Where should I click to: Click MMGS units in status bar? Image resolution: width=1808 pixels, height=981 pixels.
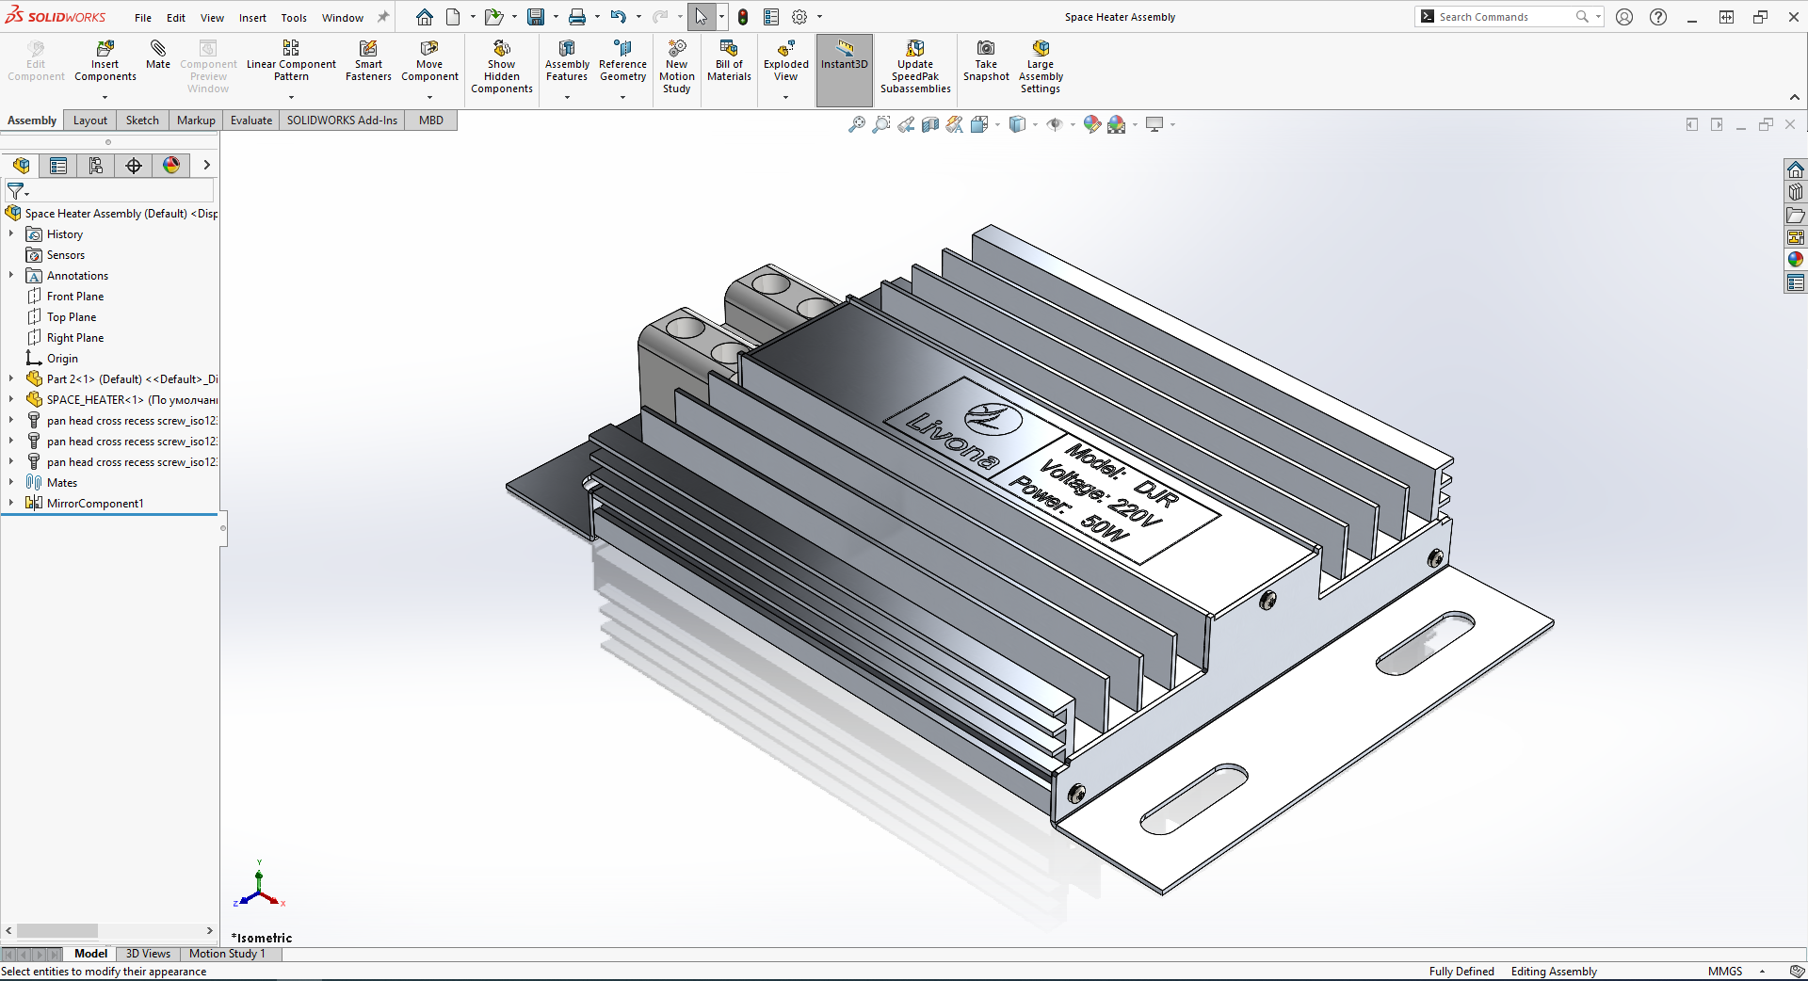point(1725,972)
